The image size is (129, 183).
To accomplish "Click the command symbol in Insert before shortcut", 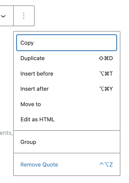I will pos(107,74).
